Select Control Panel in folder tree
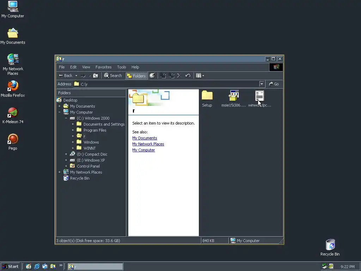The image size is (361, 271). pyautogui.click(x=88, y=166)
